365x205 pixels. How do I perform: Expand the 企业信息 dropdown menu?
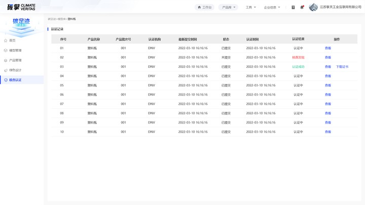coord(272,7)
